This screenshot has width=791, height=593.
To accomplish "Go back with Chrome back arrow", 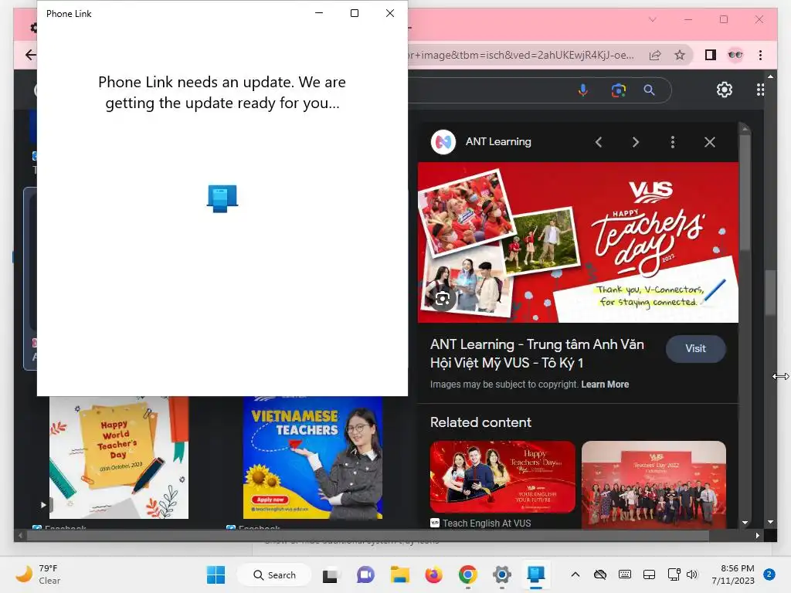I will tap(31, 55).
